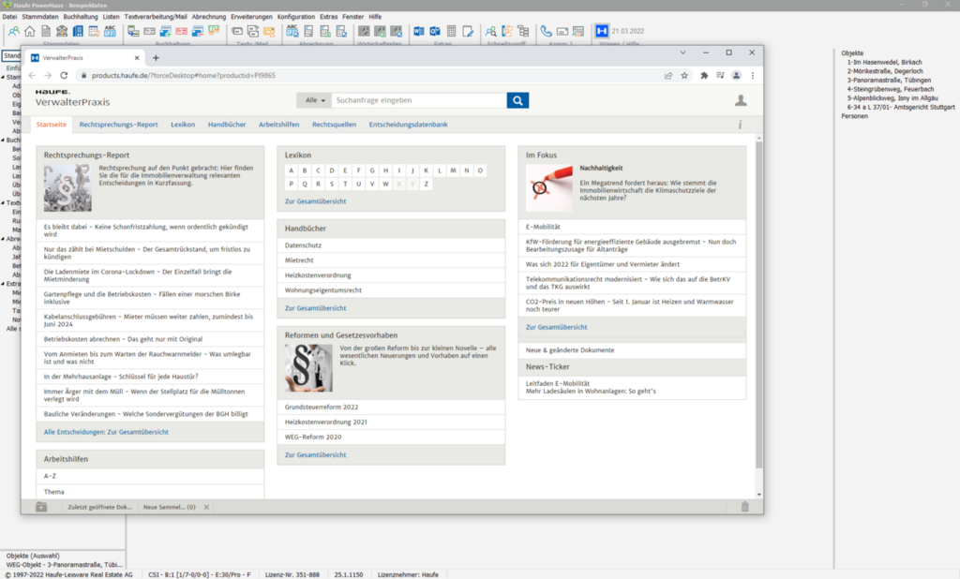Click the info i icon beside navigation tabs

(741, 125)
